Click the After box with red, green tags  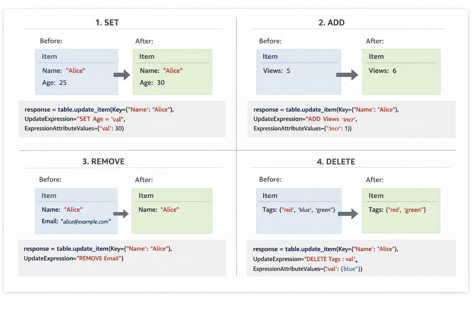point(401,211)
